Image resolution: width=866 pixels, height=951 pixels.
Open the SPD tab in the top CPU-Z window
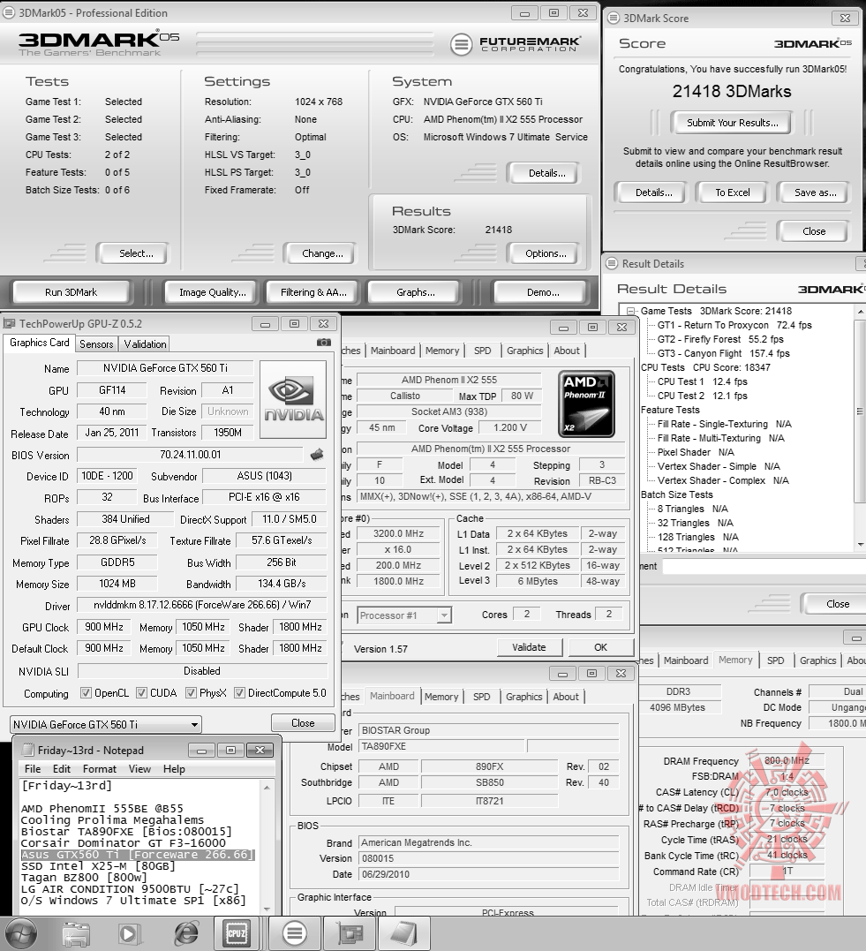click(x=483, y=351)
